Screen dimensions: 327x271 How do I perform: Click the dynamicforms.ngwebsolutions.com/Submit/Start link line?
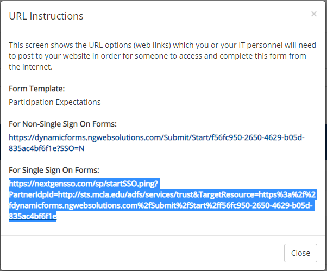point(156,137)
